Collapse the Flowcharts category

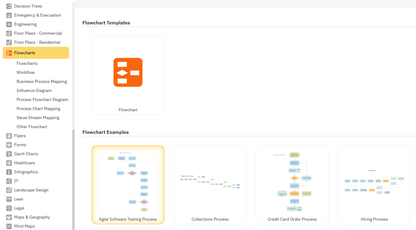click(x=25, y=52)
